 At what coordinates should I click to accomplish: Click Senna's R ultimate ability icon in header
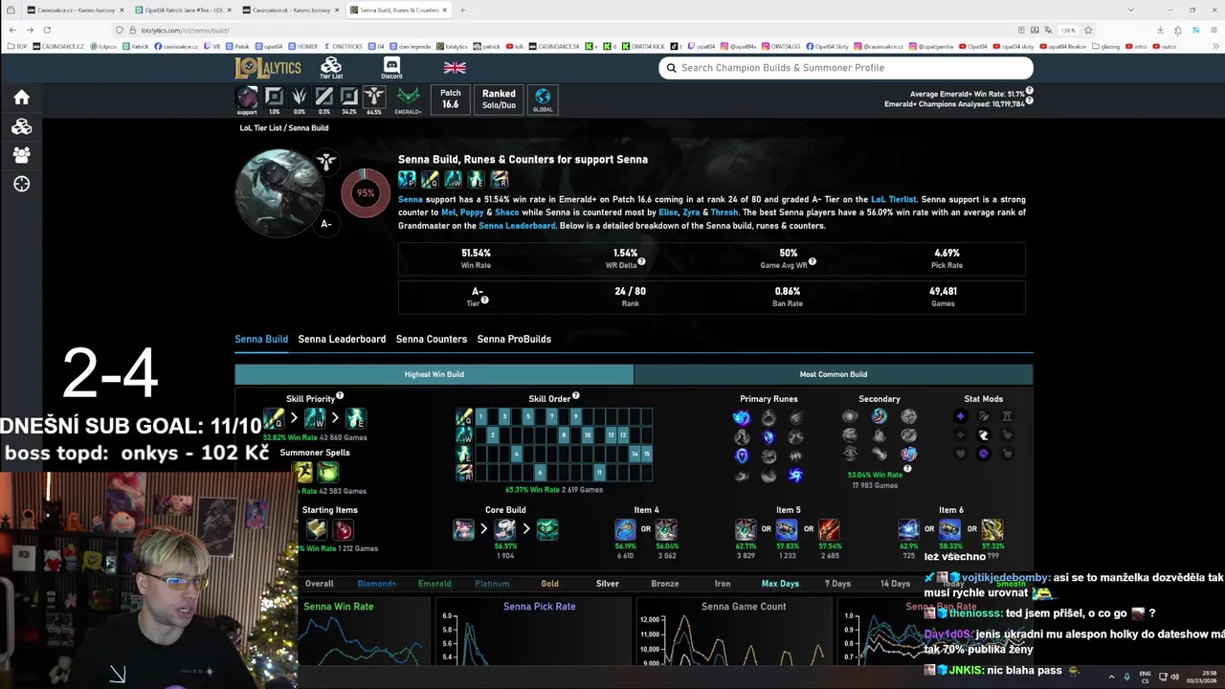499,179
